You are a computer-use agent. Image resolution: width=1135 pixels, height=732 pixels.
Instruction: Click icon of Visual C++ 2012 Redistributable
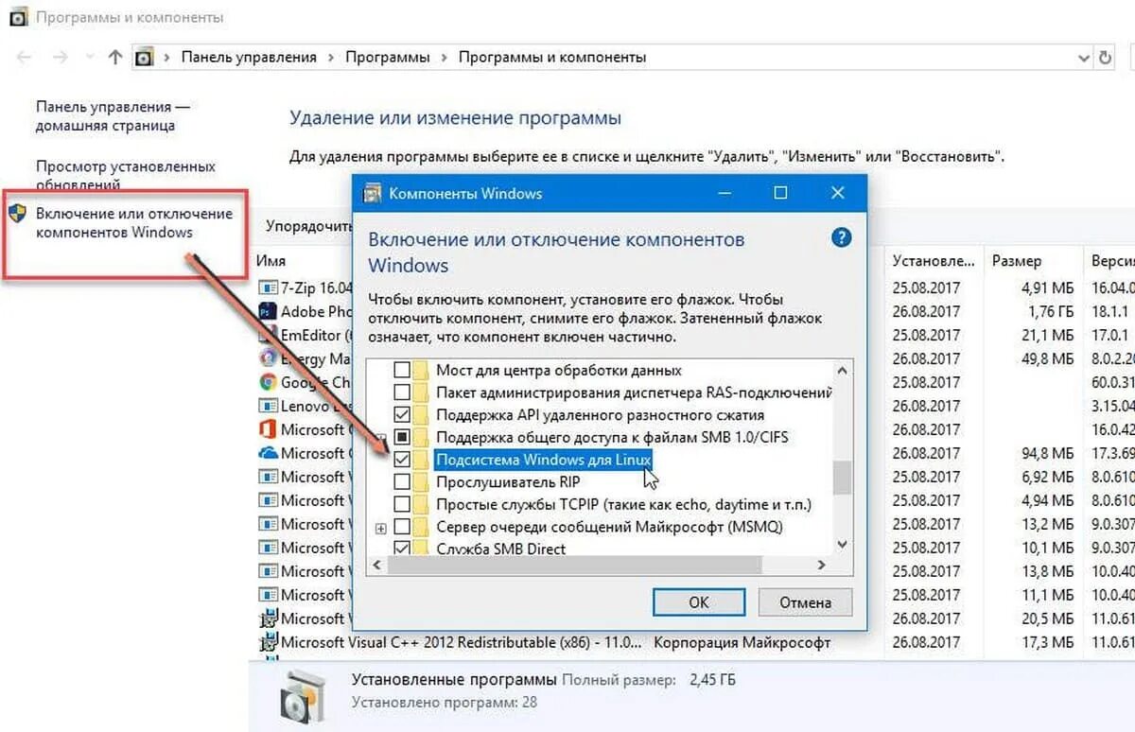click(x=268, y=642)
